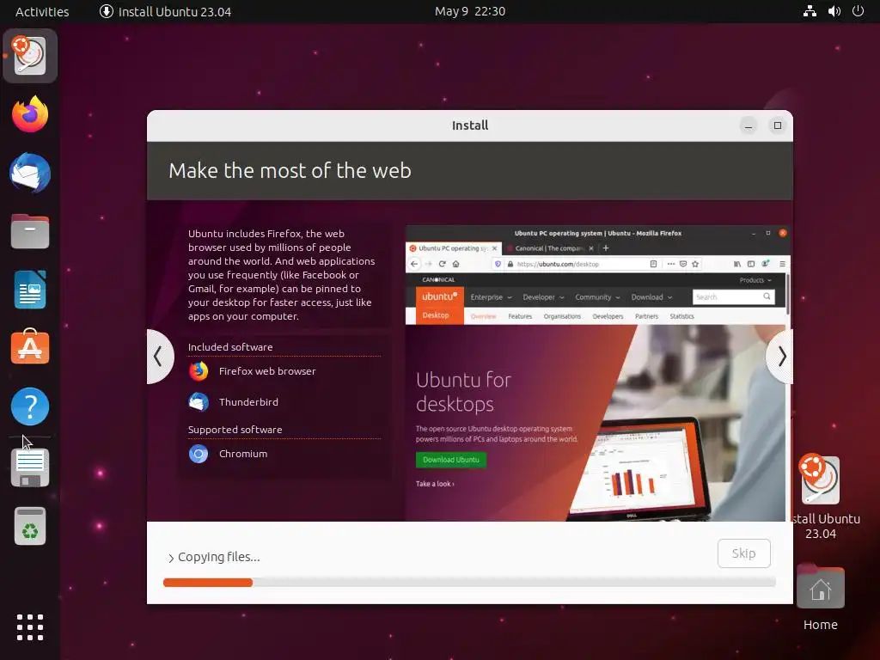Select the Features tab on Ubuntu page
The width and height of the screenshot is (880, 660).
[x=520, y=316]
